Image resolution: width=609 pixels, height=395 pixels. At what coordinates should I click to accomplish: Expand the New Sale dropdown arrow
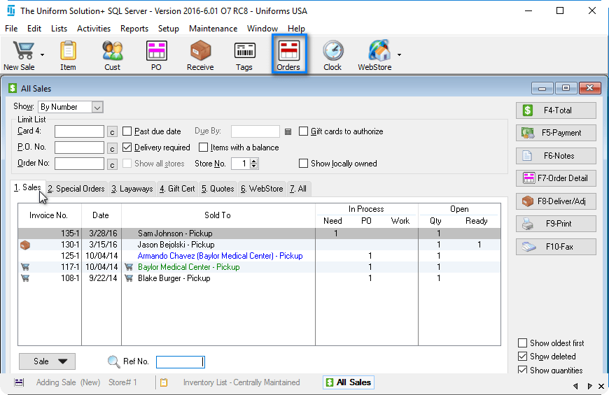tap(42, 55)
